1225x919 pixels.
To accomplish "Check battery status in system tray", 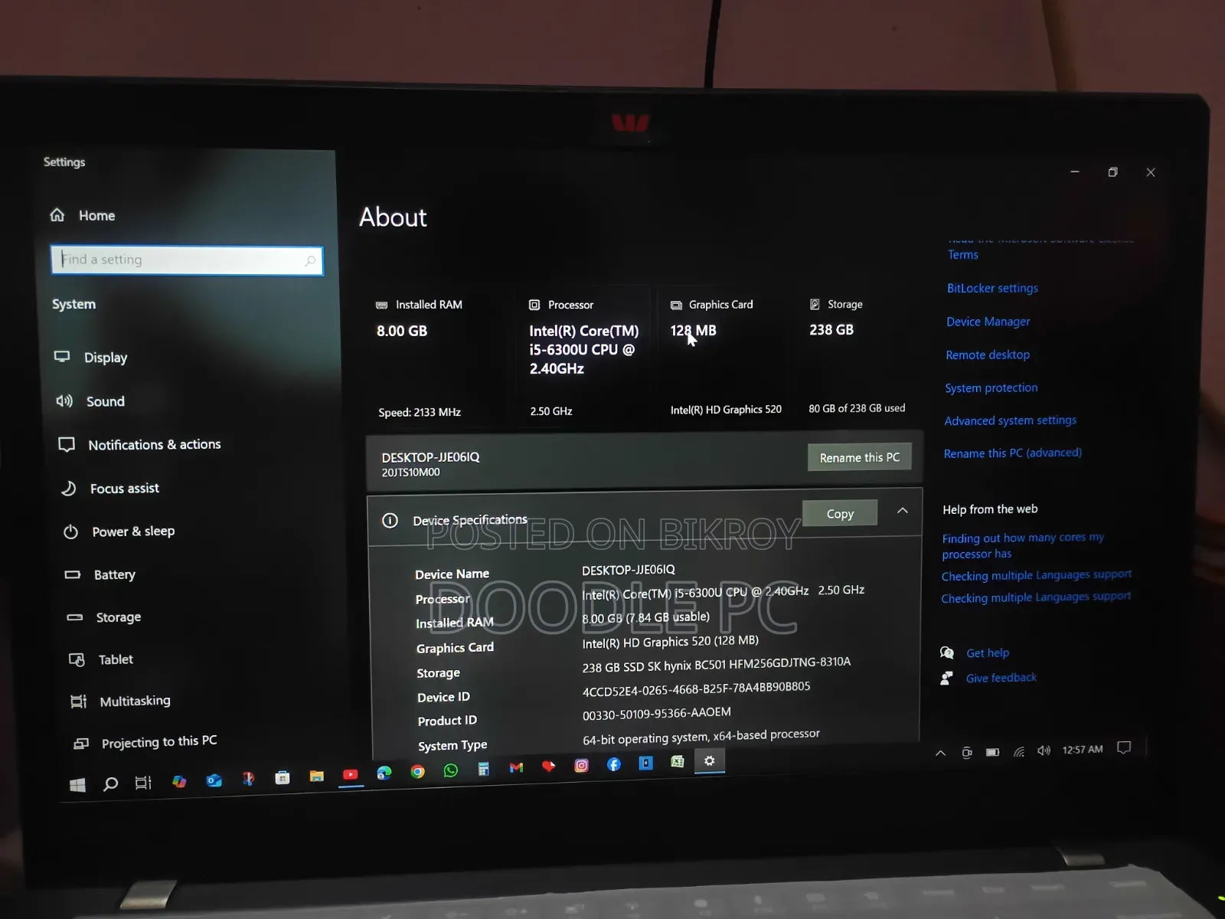I will [x=992, y=752].
